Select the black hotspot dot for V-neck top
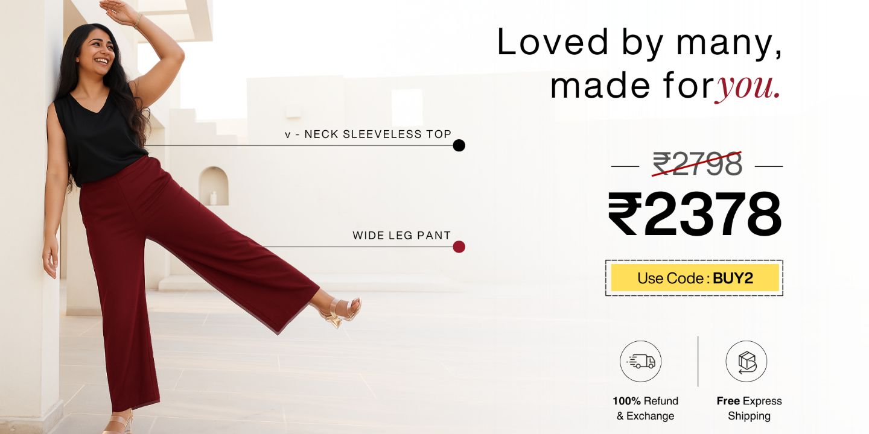 point(459,145)
